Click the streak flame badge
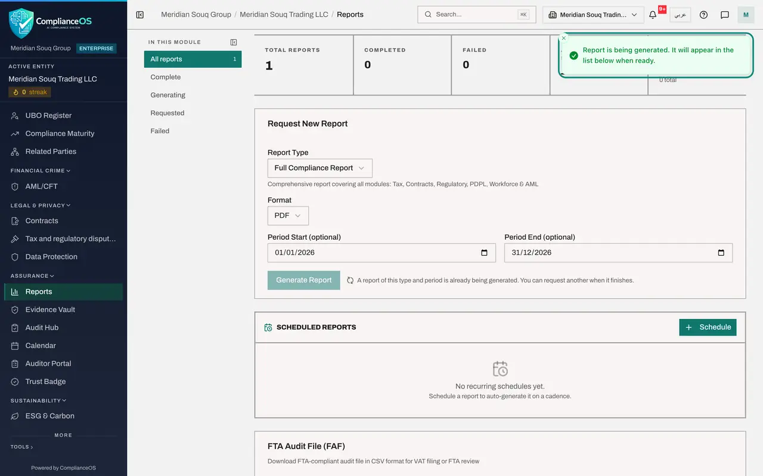Screen dimensions: 763x476 pos(30,92)
